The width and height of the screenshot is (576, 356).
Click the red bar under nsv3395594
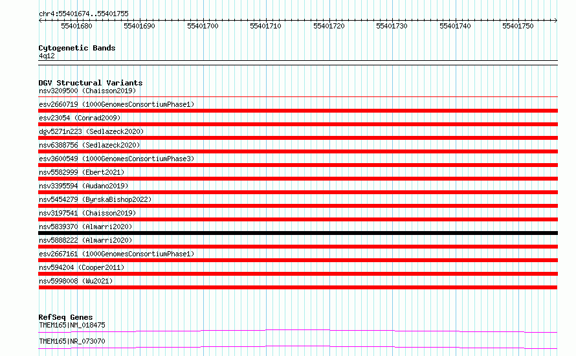coord(298,192)
